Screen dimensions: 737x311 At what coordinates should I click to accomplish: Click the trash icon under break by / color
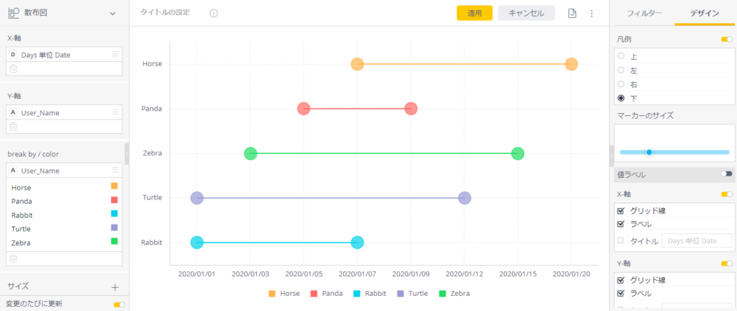click(12, 258)
